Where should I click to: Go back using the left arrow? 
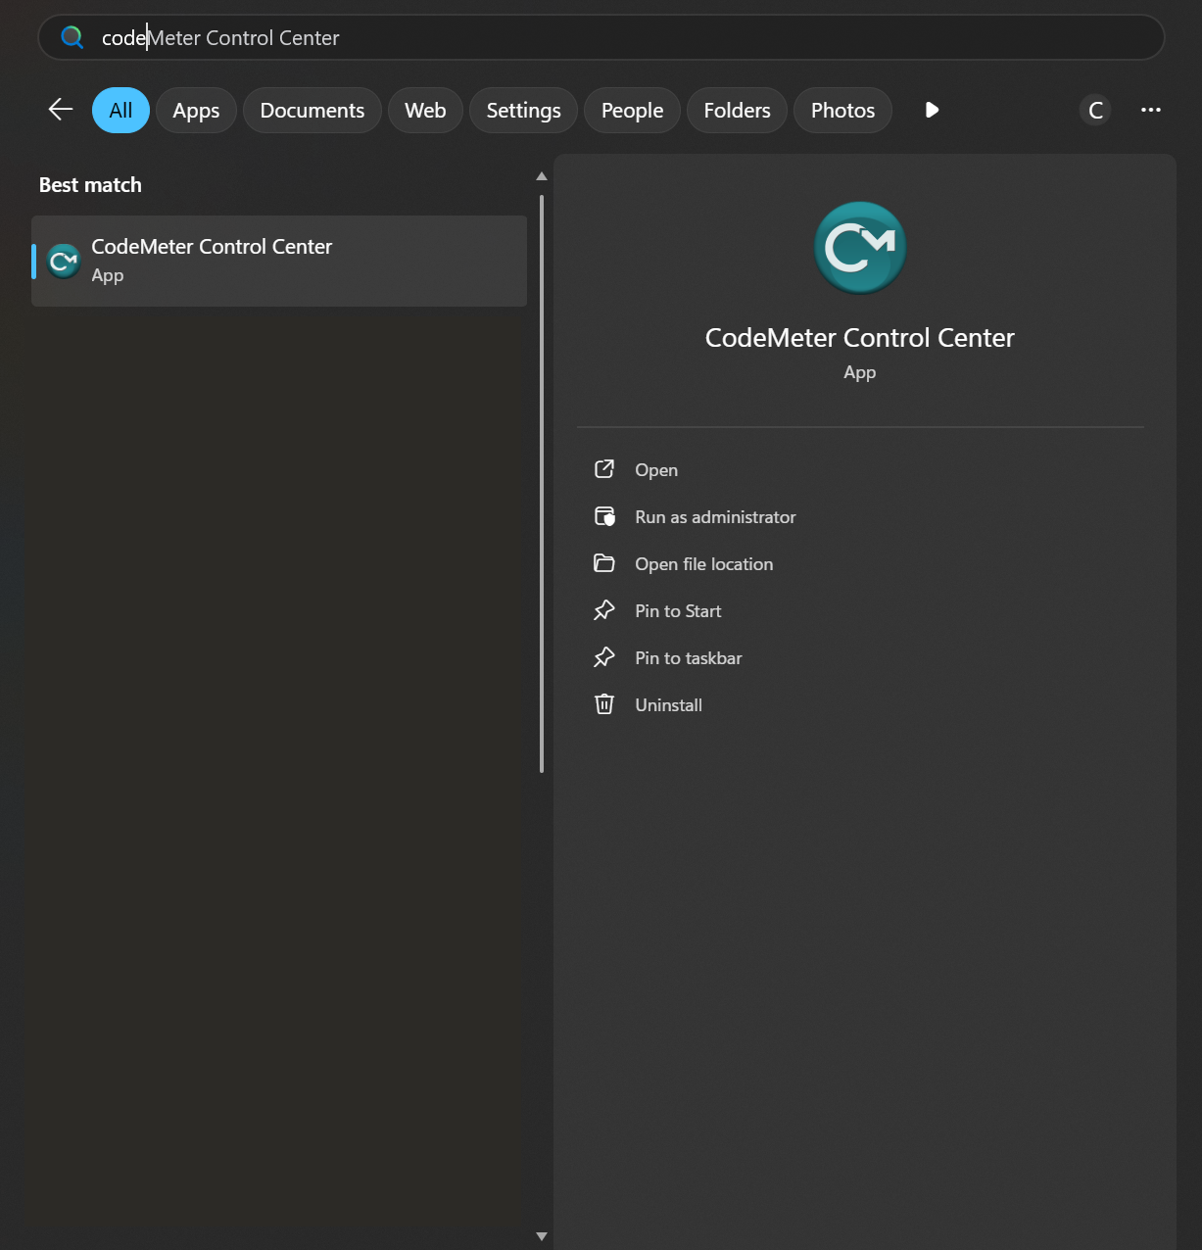coord(61,110)
